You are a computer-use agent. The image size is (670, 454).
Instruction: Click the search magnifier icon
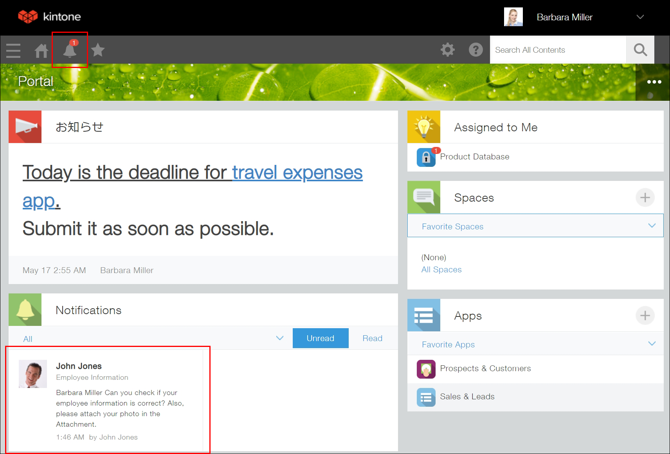coord(640,50)
